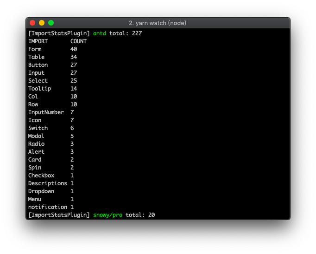Click '[ImportStatsPlugin]' on the snowy/pro line
316x254 pixels.
tap(59, 215)
